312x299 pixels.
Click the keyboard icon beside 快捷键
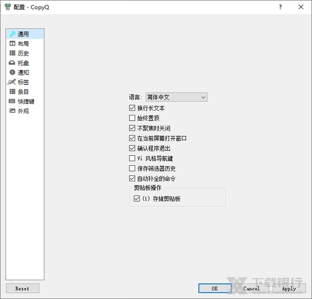tap(12, 101)
